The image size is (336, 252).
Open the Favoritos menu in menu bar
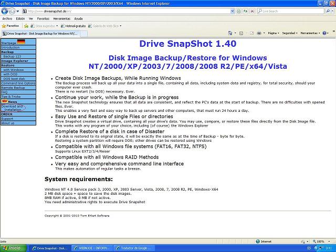(x=43, y=19)
